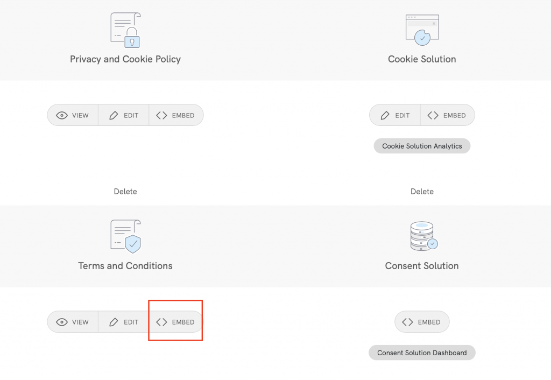This screenshot has width=551, height=380.
Task: Open EDIT for Privacy and Cookie Policy
Action: point(123,115)
